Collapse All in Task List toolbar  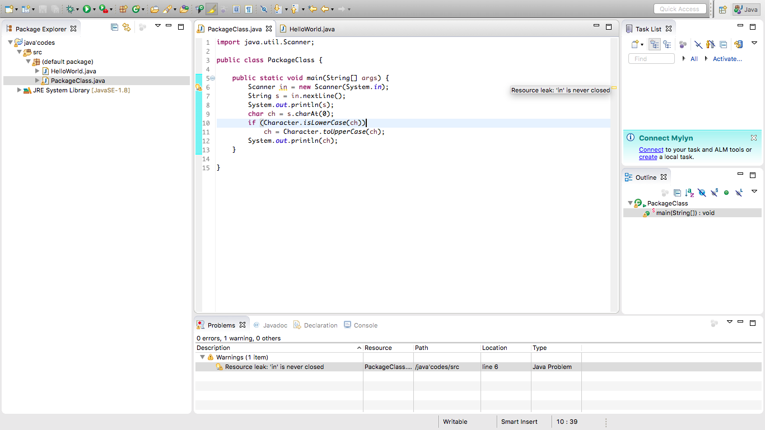723,44
